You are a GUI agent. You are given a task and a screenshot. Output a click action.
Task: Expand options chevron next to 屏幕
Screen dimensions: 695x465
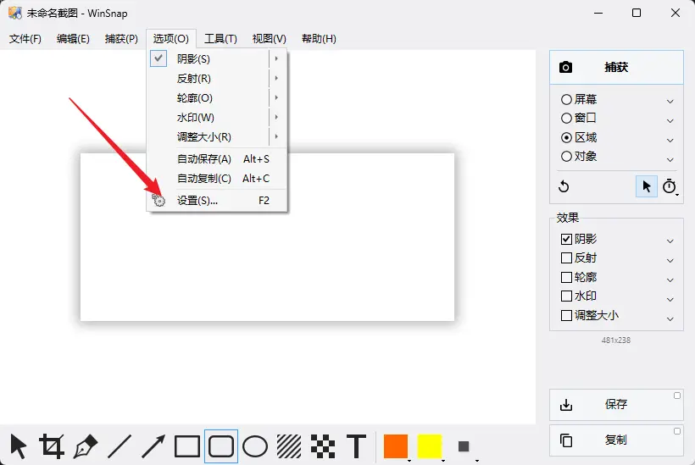coord(670,102)
